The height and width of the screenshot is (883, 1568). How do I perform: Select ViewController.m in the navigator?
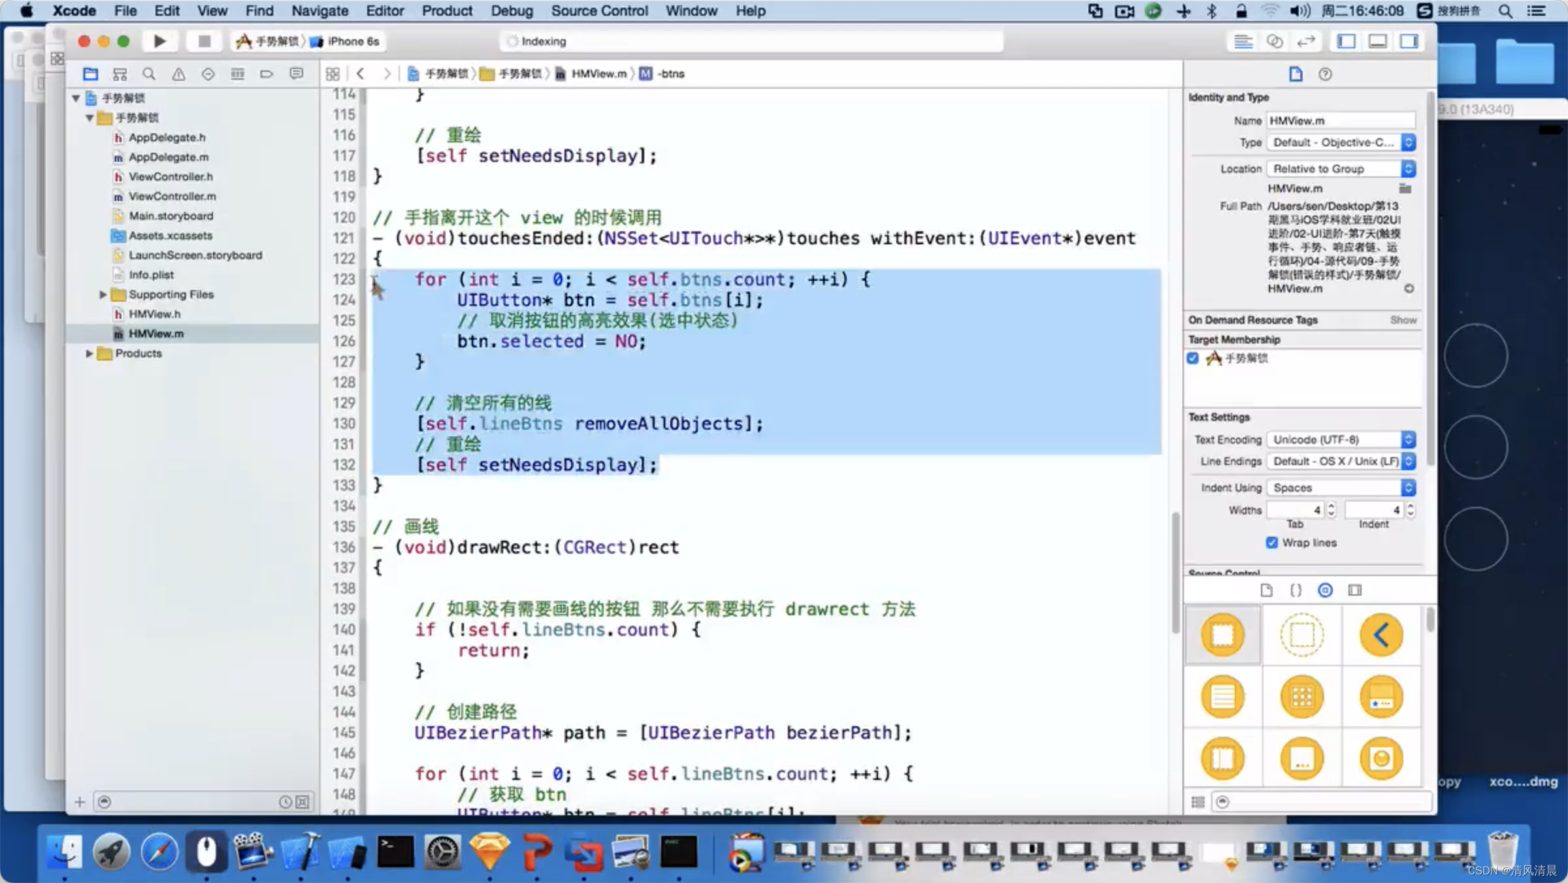coord(172,196)
